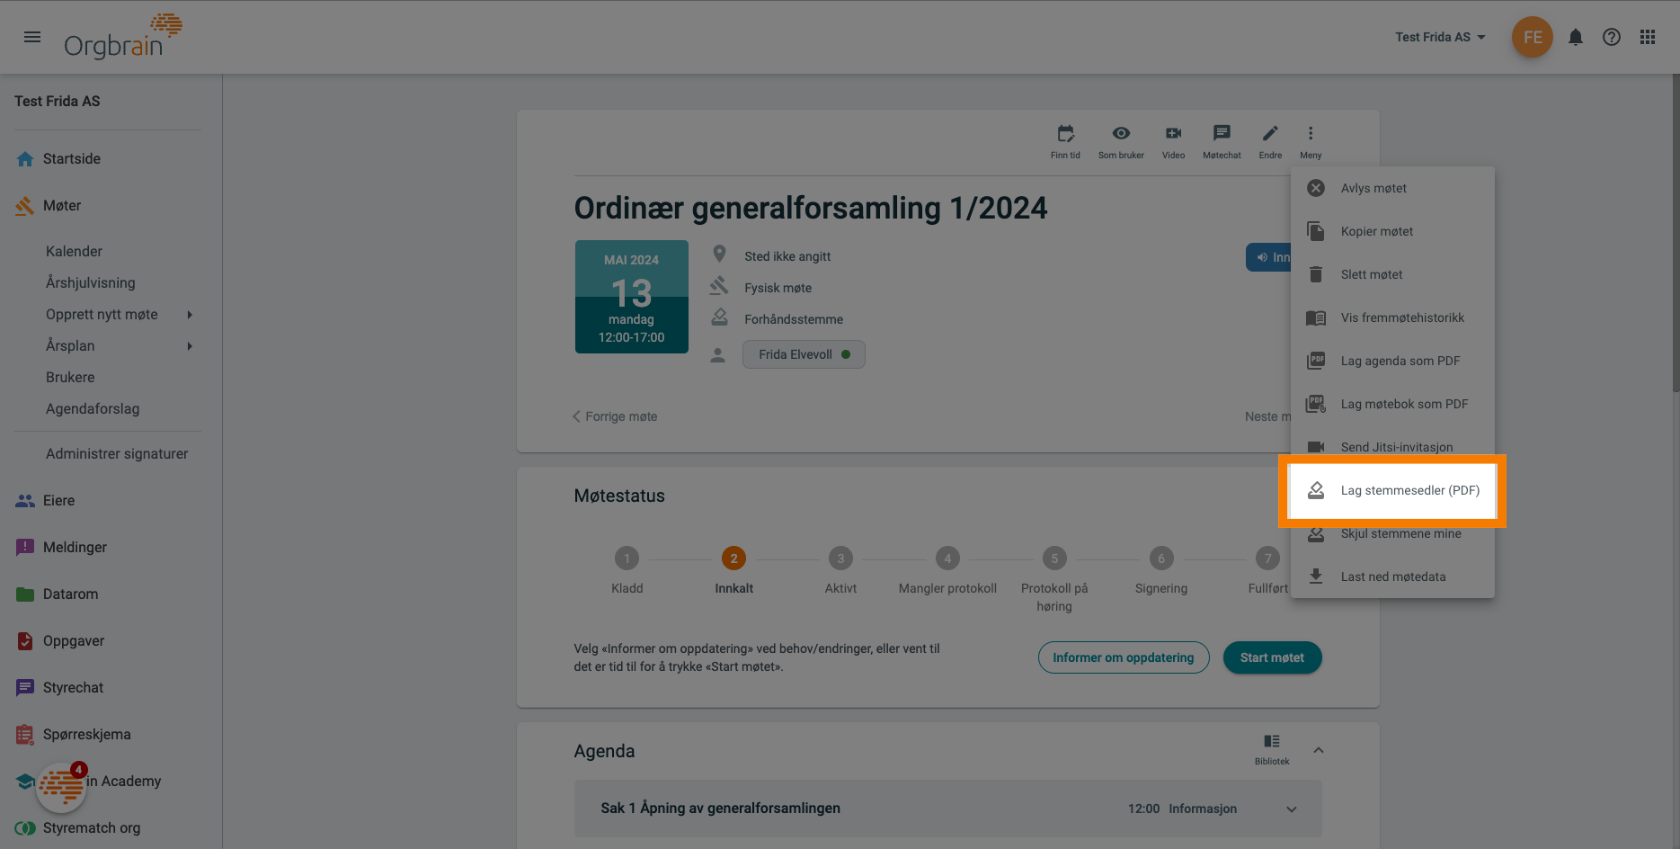
Task: Open the apps grid icon
Action: coord(1648,37)
